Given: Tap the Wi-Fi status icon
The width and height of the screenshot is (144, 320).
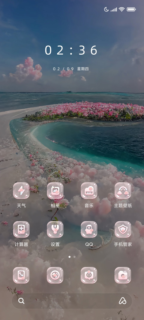Looking at the screenshot, I should [x=122, y=9].
